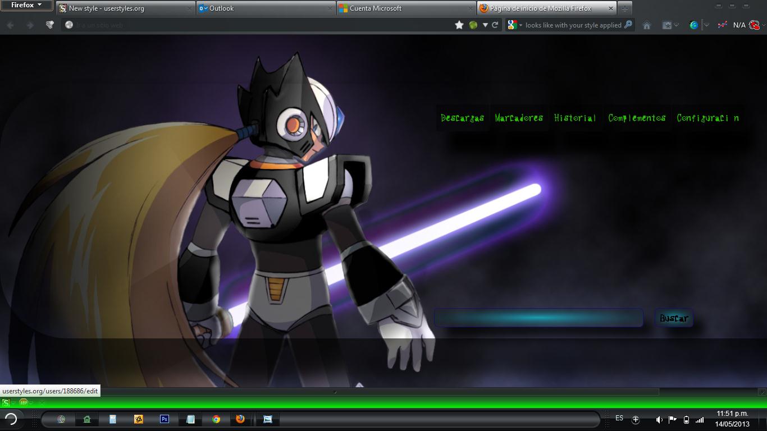Switch to the Outlook tab
Image resolution: width=767 pixels, height=431 pixels.
coord(264,8)
